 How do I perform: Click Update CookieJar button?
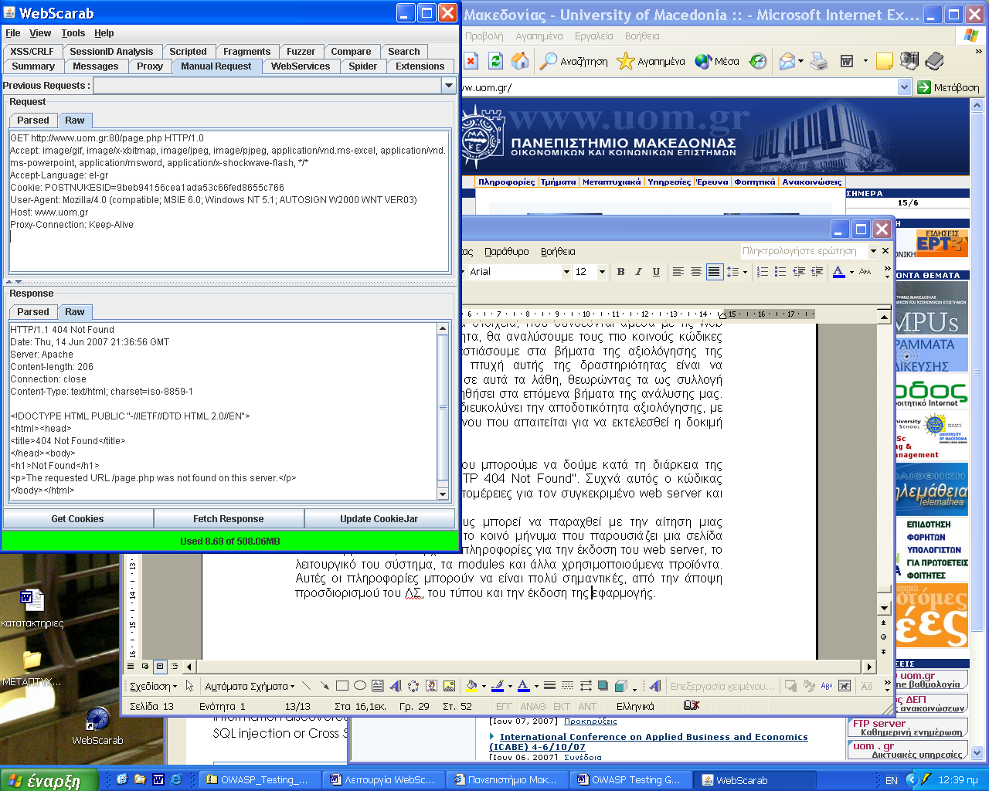pos(379,519)
